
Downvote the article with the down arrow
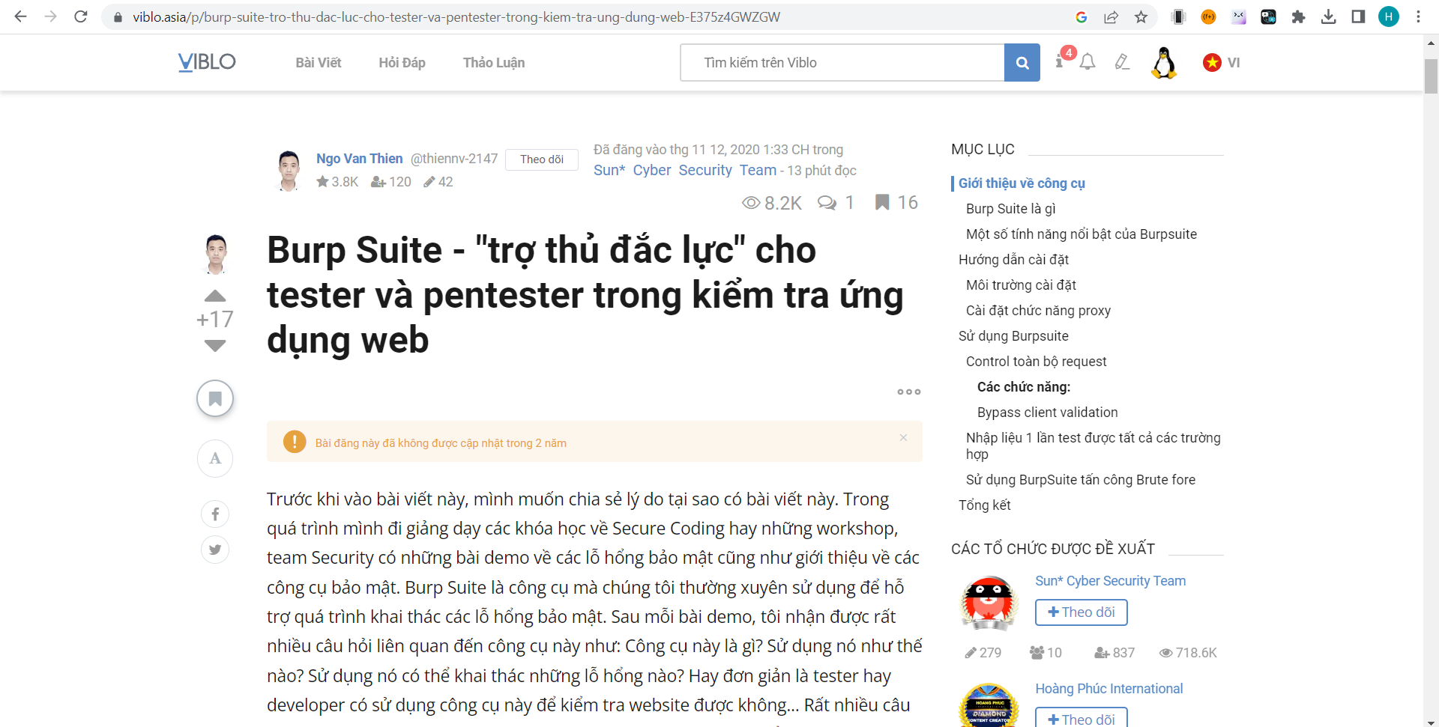pyautogui.click(x=215, y=345)
